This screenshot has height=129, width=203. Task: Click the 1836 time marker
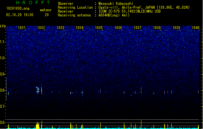pyautogui.click(x=118, y=28)
